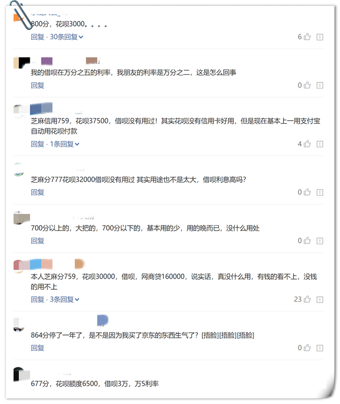Report the 800分 花呗3000 comment
Viewport: 340px width, 404px height.
point(320,37)
